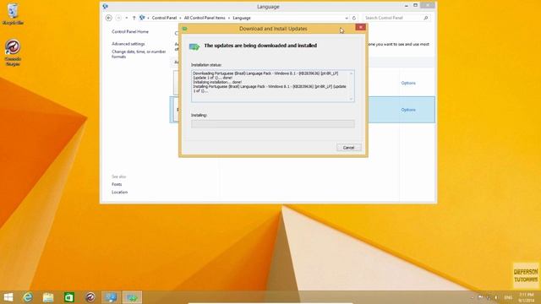Open the Recycle Bin desktop icon

[x=14, y=14]
